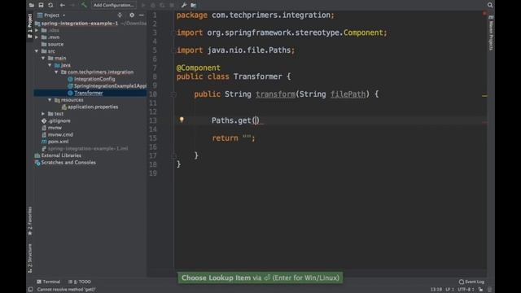Click the transform method fold marker

(x=173, y=94)
